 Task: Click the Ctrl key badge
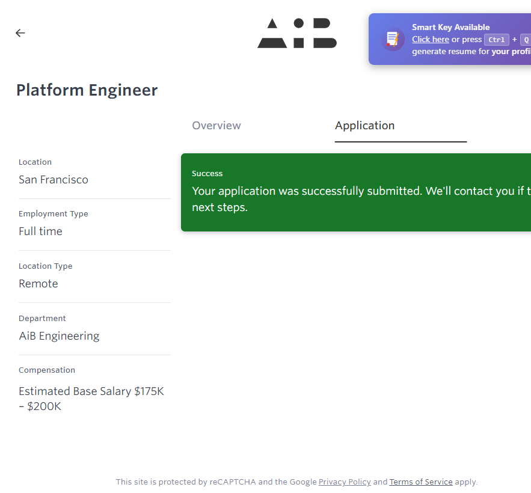click(x=497, y=40)
